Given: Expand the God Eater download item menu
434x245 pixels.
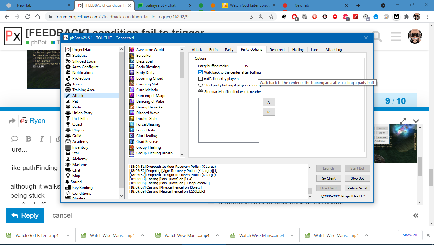Looking at the screenshot, I should [x=68, y=235].
